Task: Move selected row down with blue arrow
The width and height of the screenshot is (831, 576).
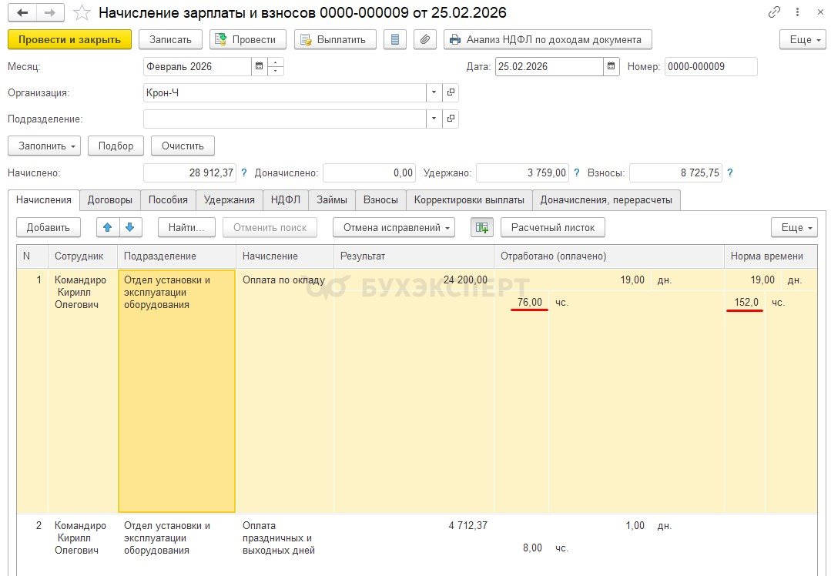Action: pyautogui.click(x=130, y=227)
